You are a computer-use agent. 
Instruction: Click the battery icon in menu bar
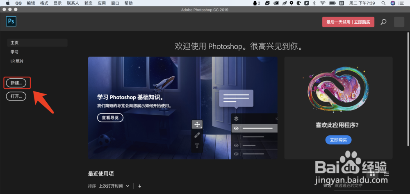point(333,3)
